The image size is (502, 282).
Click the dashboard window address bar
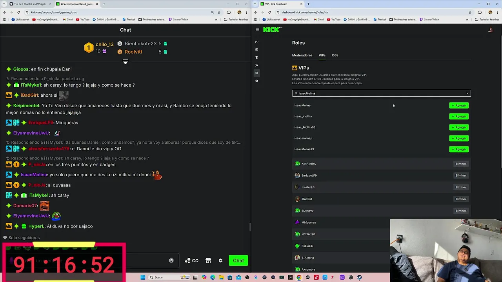371,12
